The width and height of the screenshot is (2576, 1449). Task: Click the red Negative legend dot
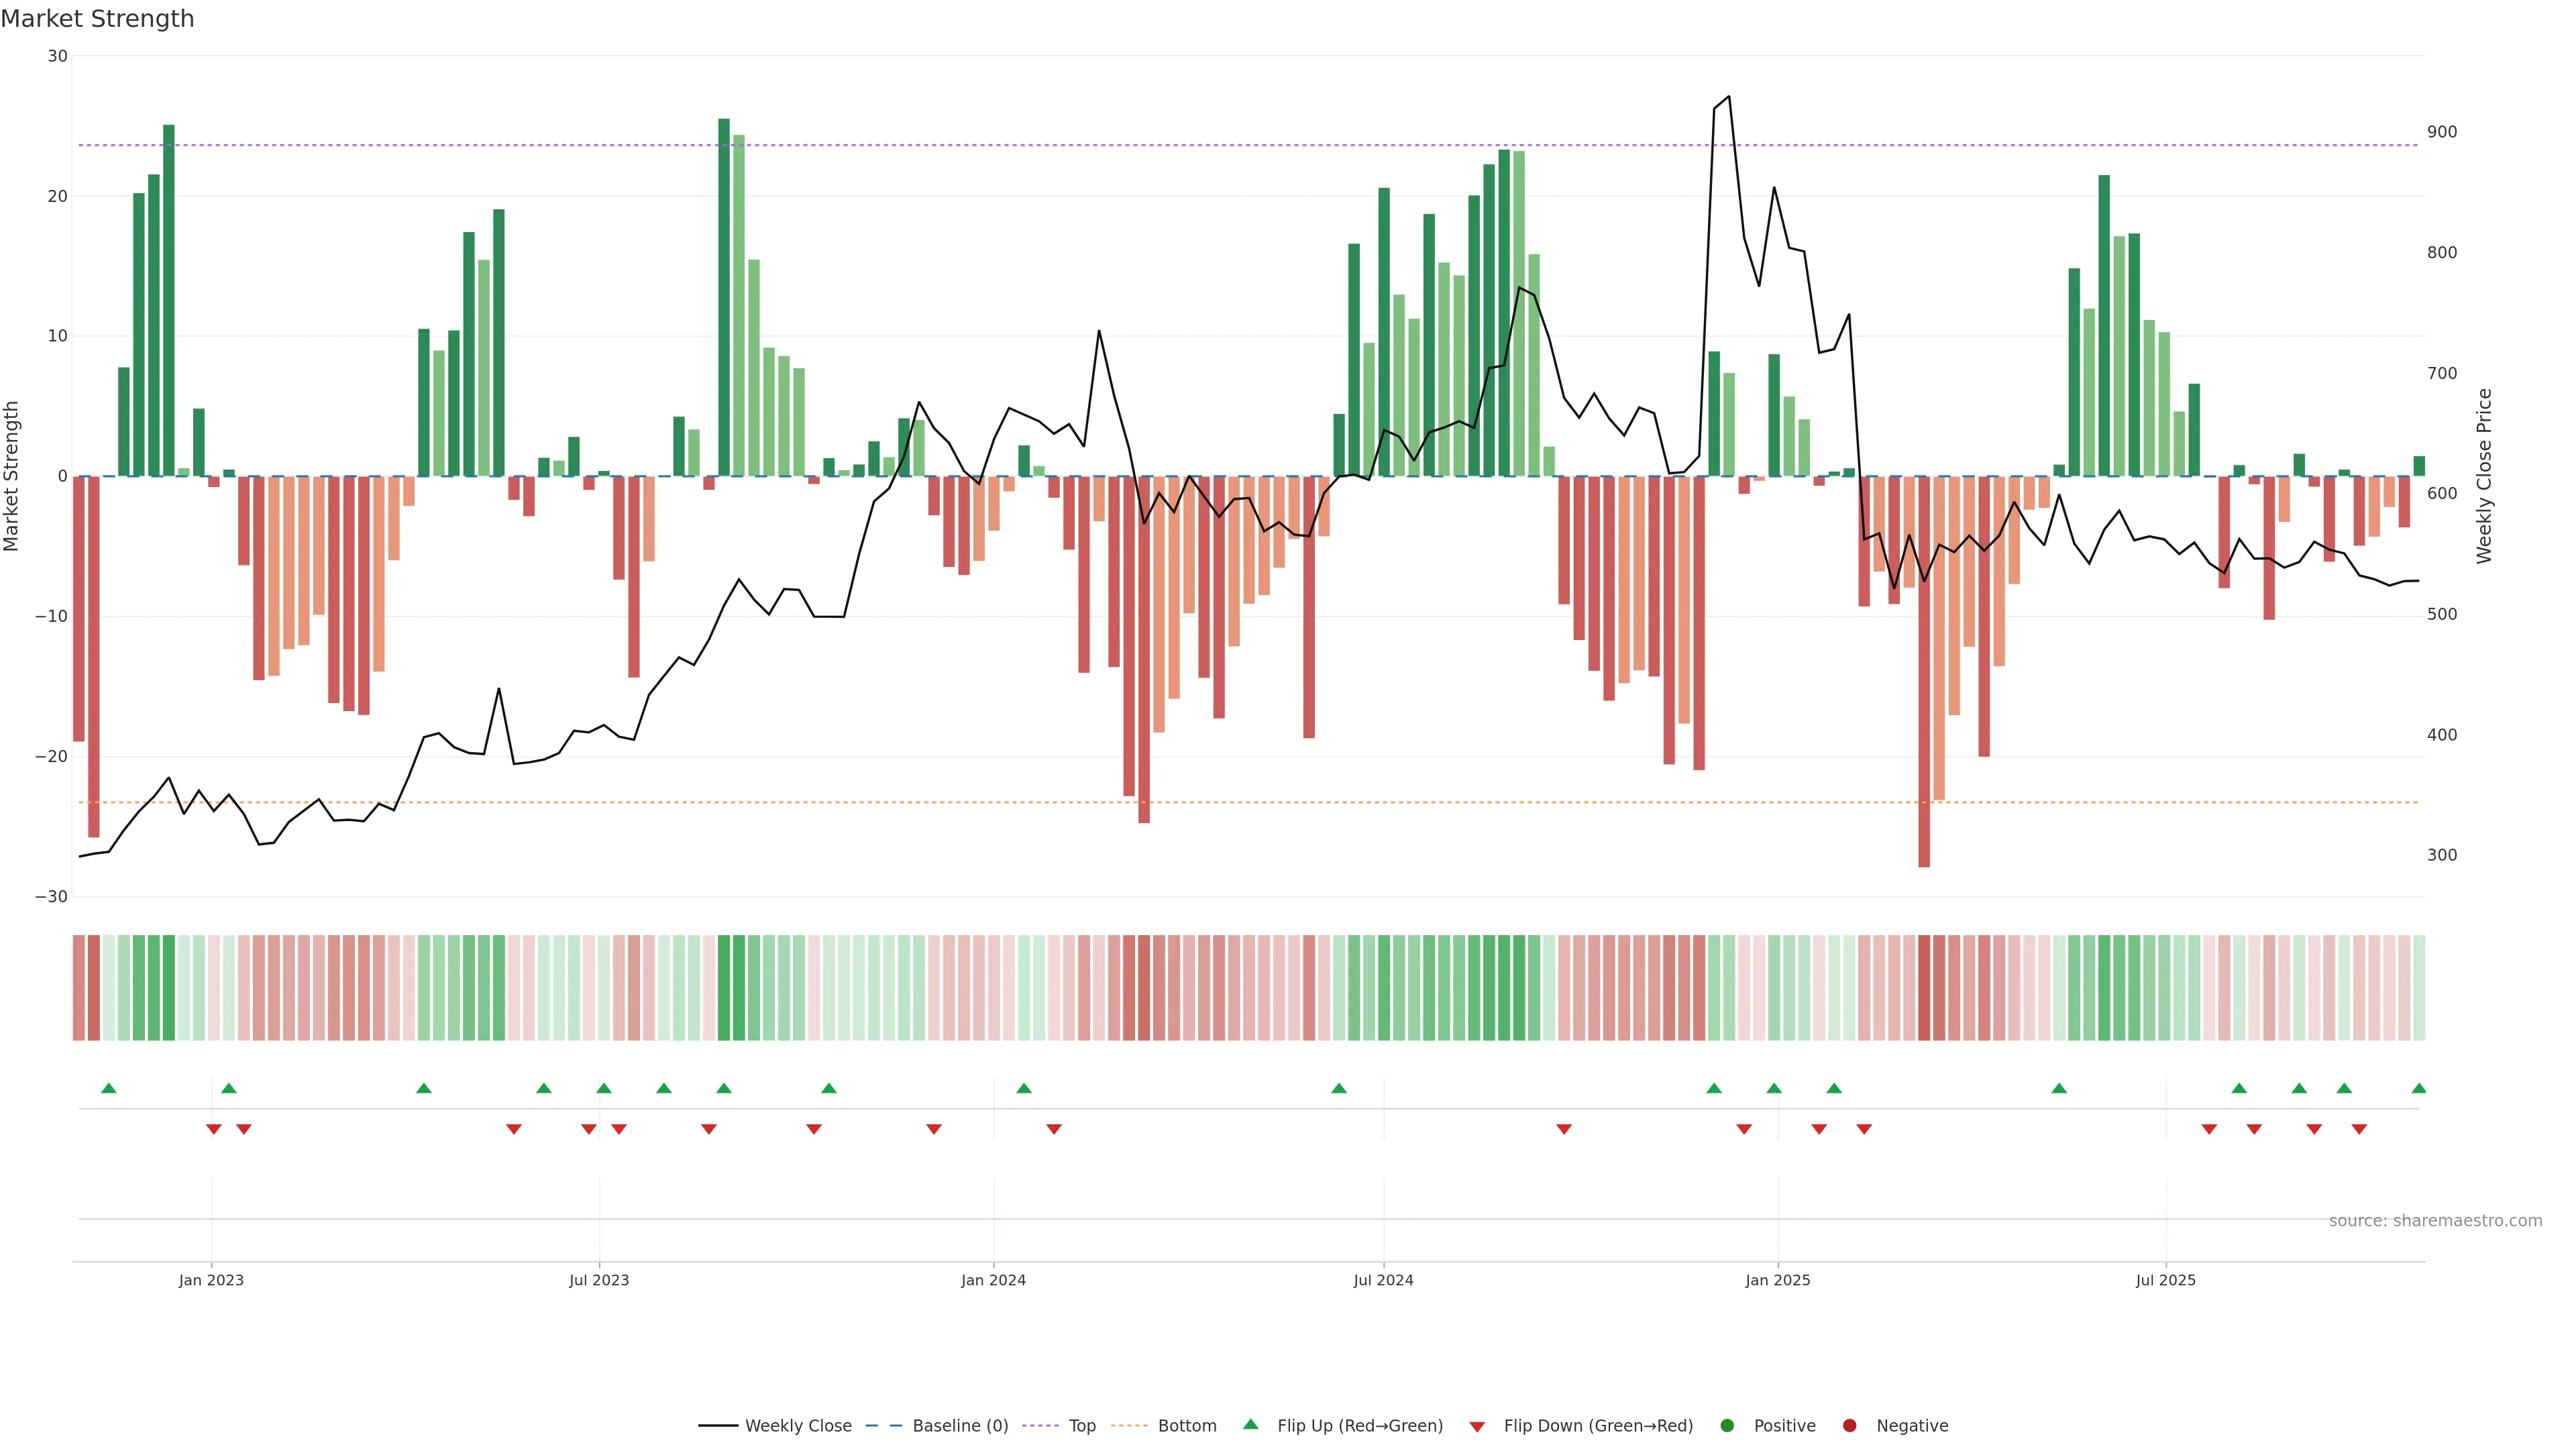[1849, 1426]
